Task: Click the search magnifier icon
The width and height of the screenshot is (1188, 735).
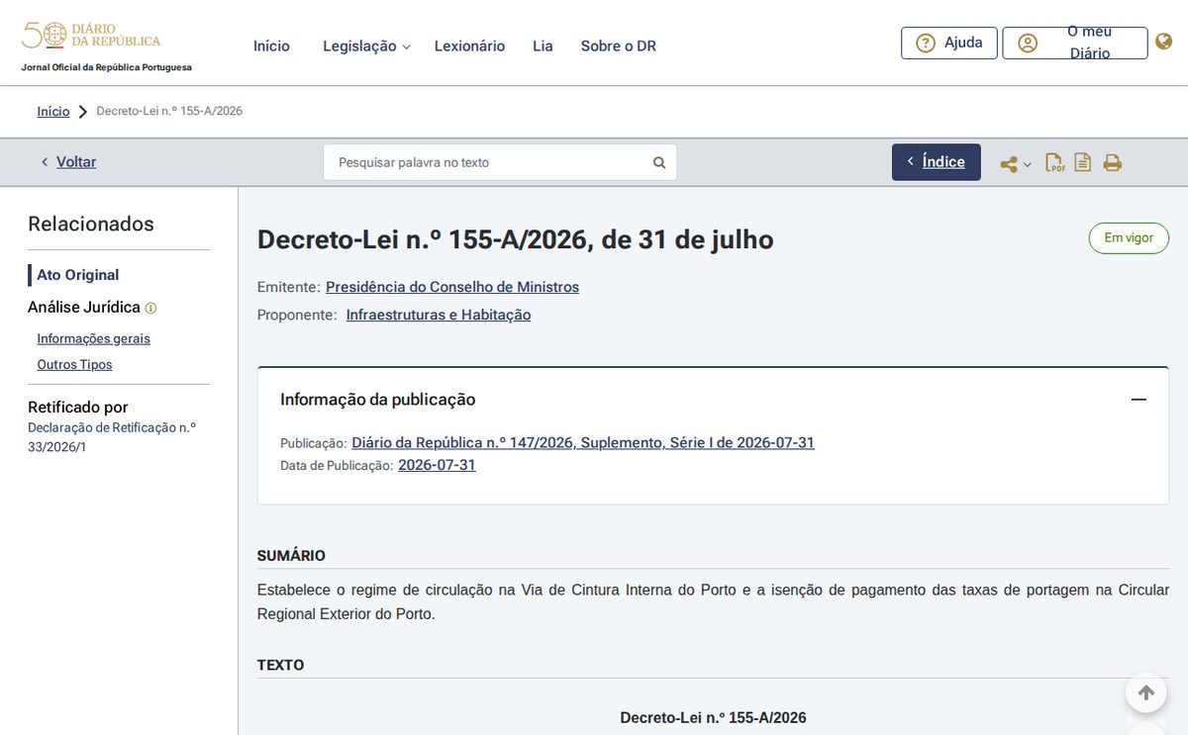Action: point(659,163)
